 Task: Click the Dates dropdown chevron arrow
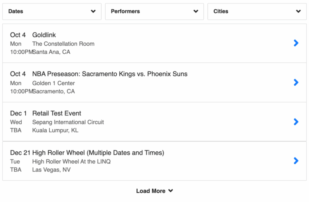pos(93,12)
